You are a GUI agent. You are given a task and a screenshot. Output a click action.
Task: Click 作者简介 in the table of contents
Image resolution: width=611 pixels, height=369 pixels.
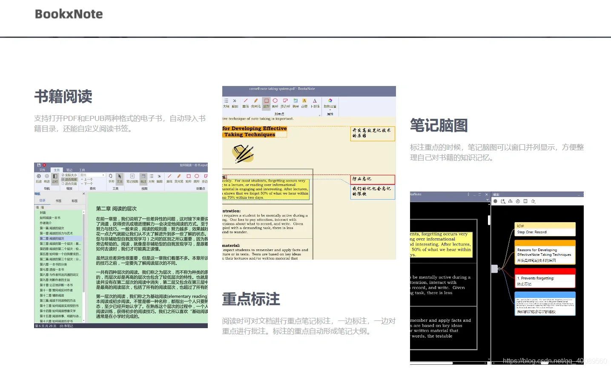click(x=46, y=223)
